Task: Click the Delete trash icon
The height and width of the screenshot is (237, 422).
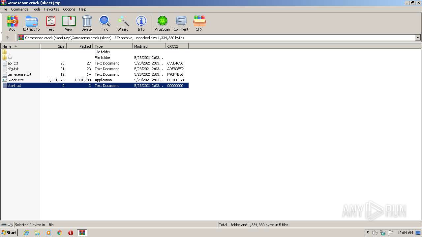Action: click(87, 23)
